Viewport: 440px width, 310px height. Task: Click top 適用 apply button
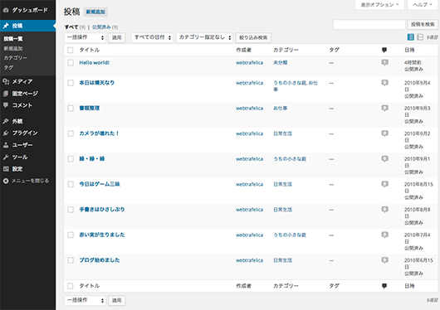[117, 37]
